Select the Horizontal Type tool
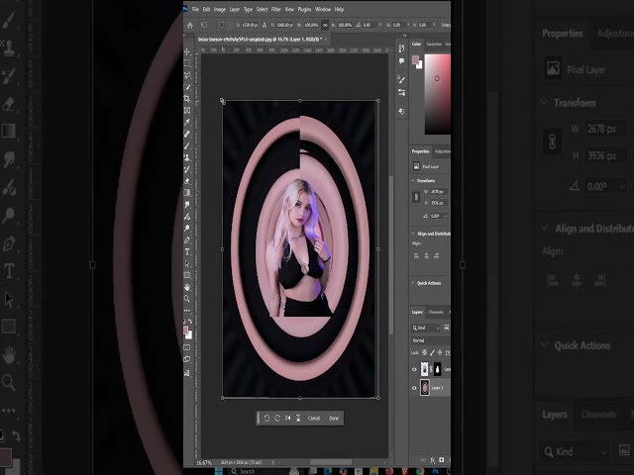The height and width of the screenshot is (475, 634). (x=187, y=252)
